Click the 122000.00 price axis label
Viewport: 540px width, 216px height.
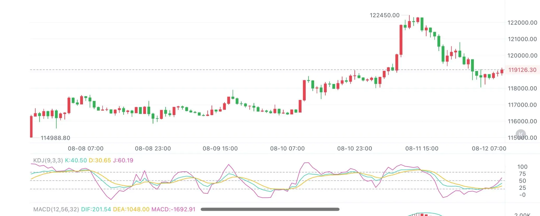[522, 23]
